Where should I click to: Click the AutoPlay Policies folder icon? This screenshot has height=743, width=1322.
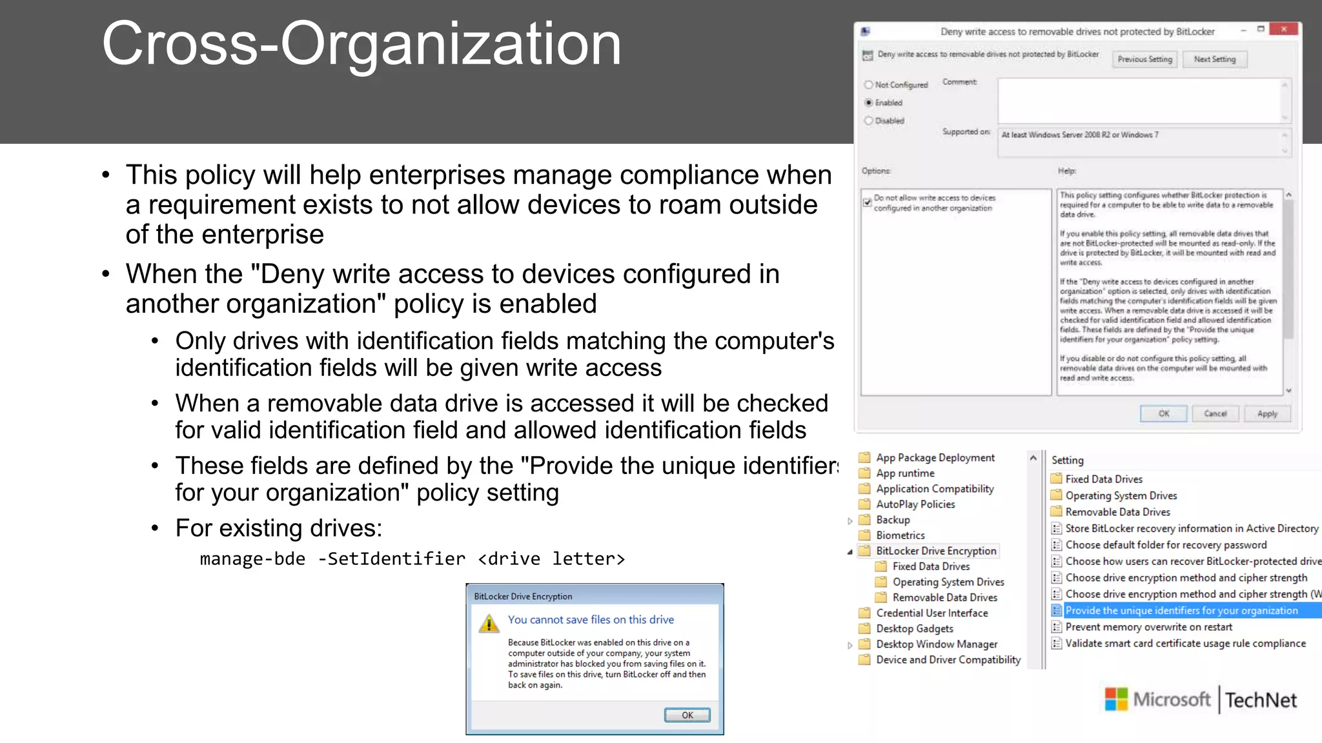point(864,504)
